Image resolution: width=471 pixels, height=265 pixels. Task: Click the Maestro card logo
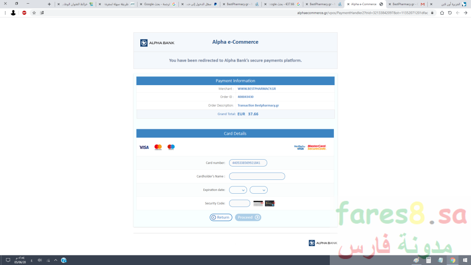tap(171, 147)
